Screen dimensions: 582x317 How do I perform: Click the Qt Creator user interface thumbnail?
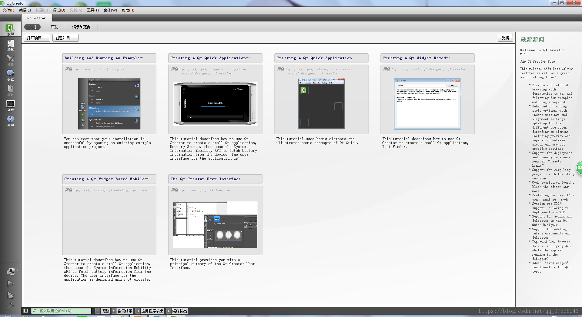point(215,225)
